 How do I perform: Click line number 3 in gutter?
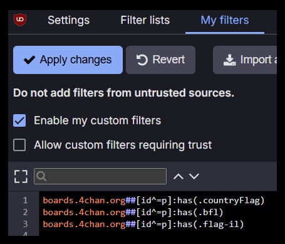tap(25, 224)
